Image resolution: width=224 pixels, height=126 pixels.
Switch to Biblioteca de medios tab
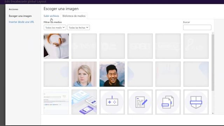point(74,16)
